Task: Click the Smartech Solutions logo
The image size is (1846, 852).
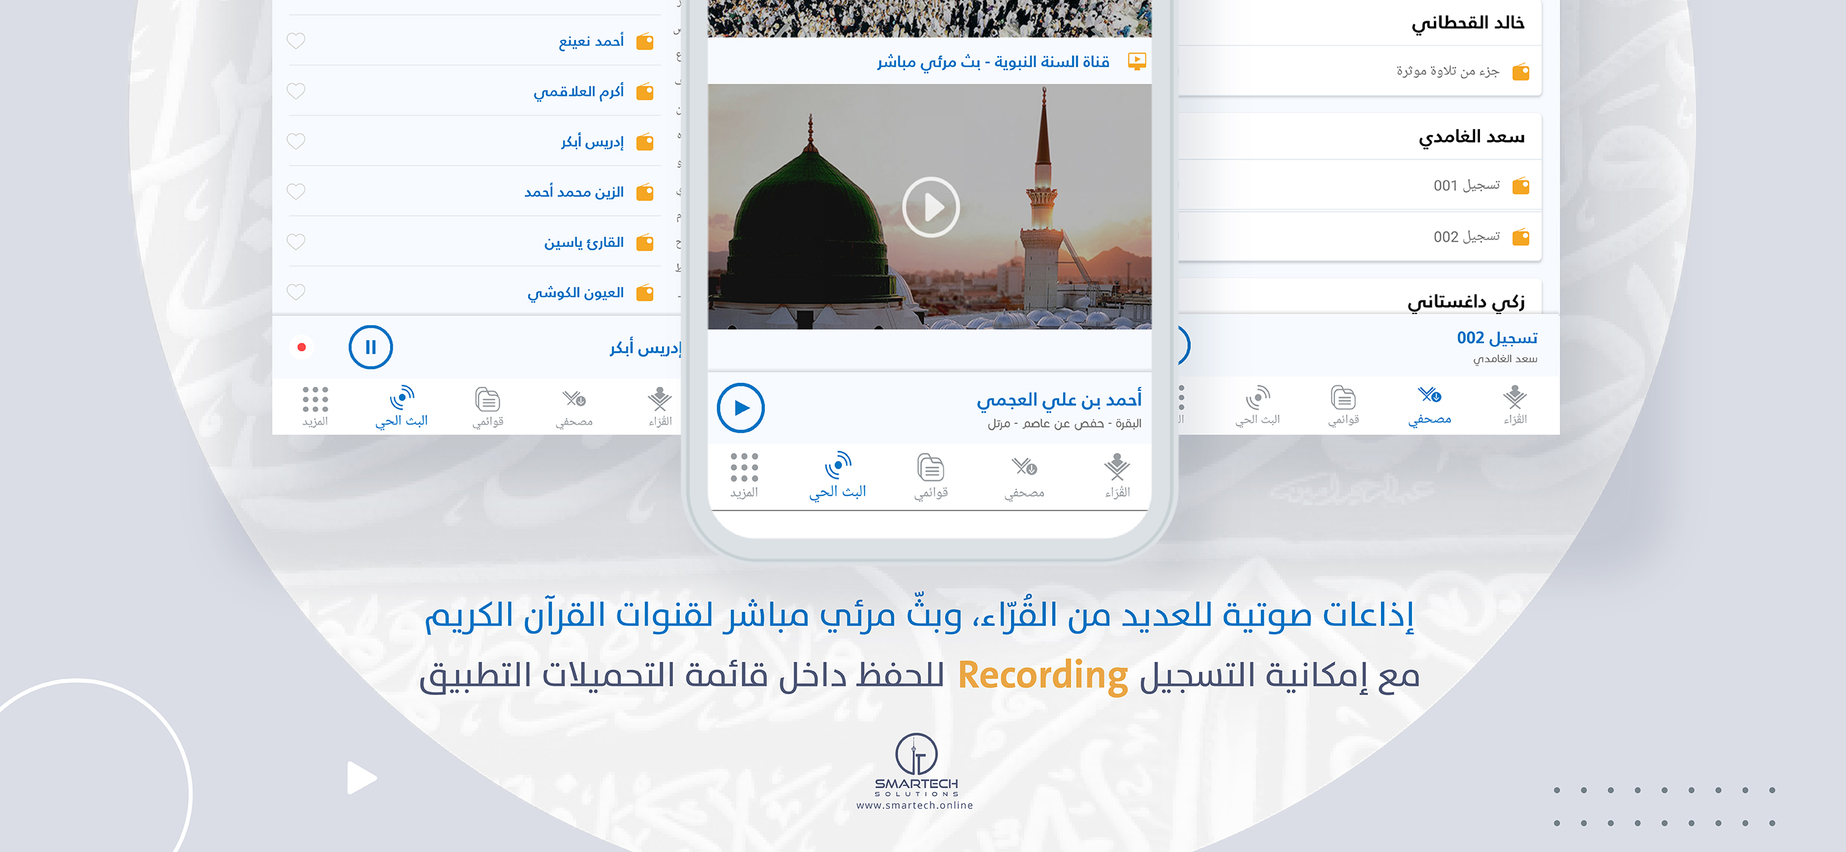Action: pos(917,764)
